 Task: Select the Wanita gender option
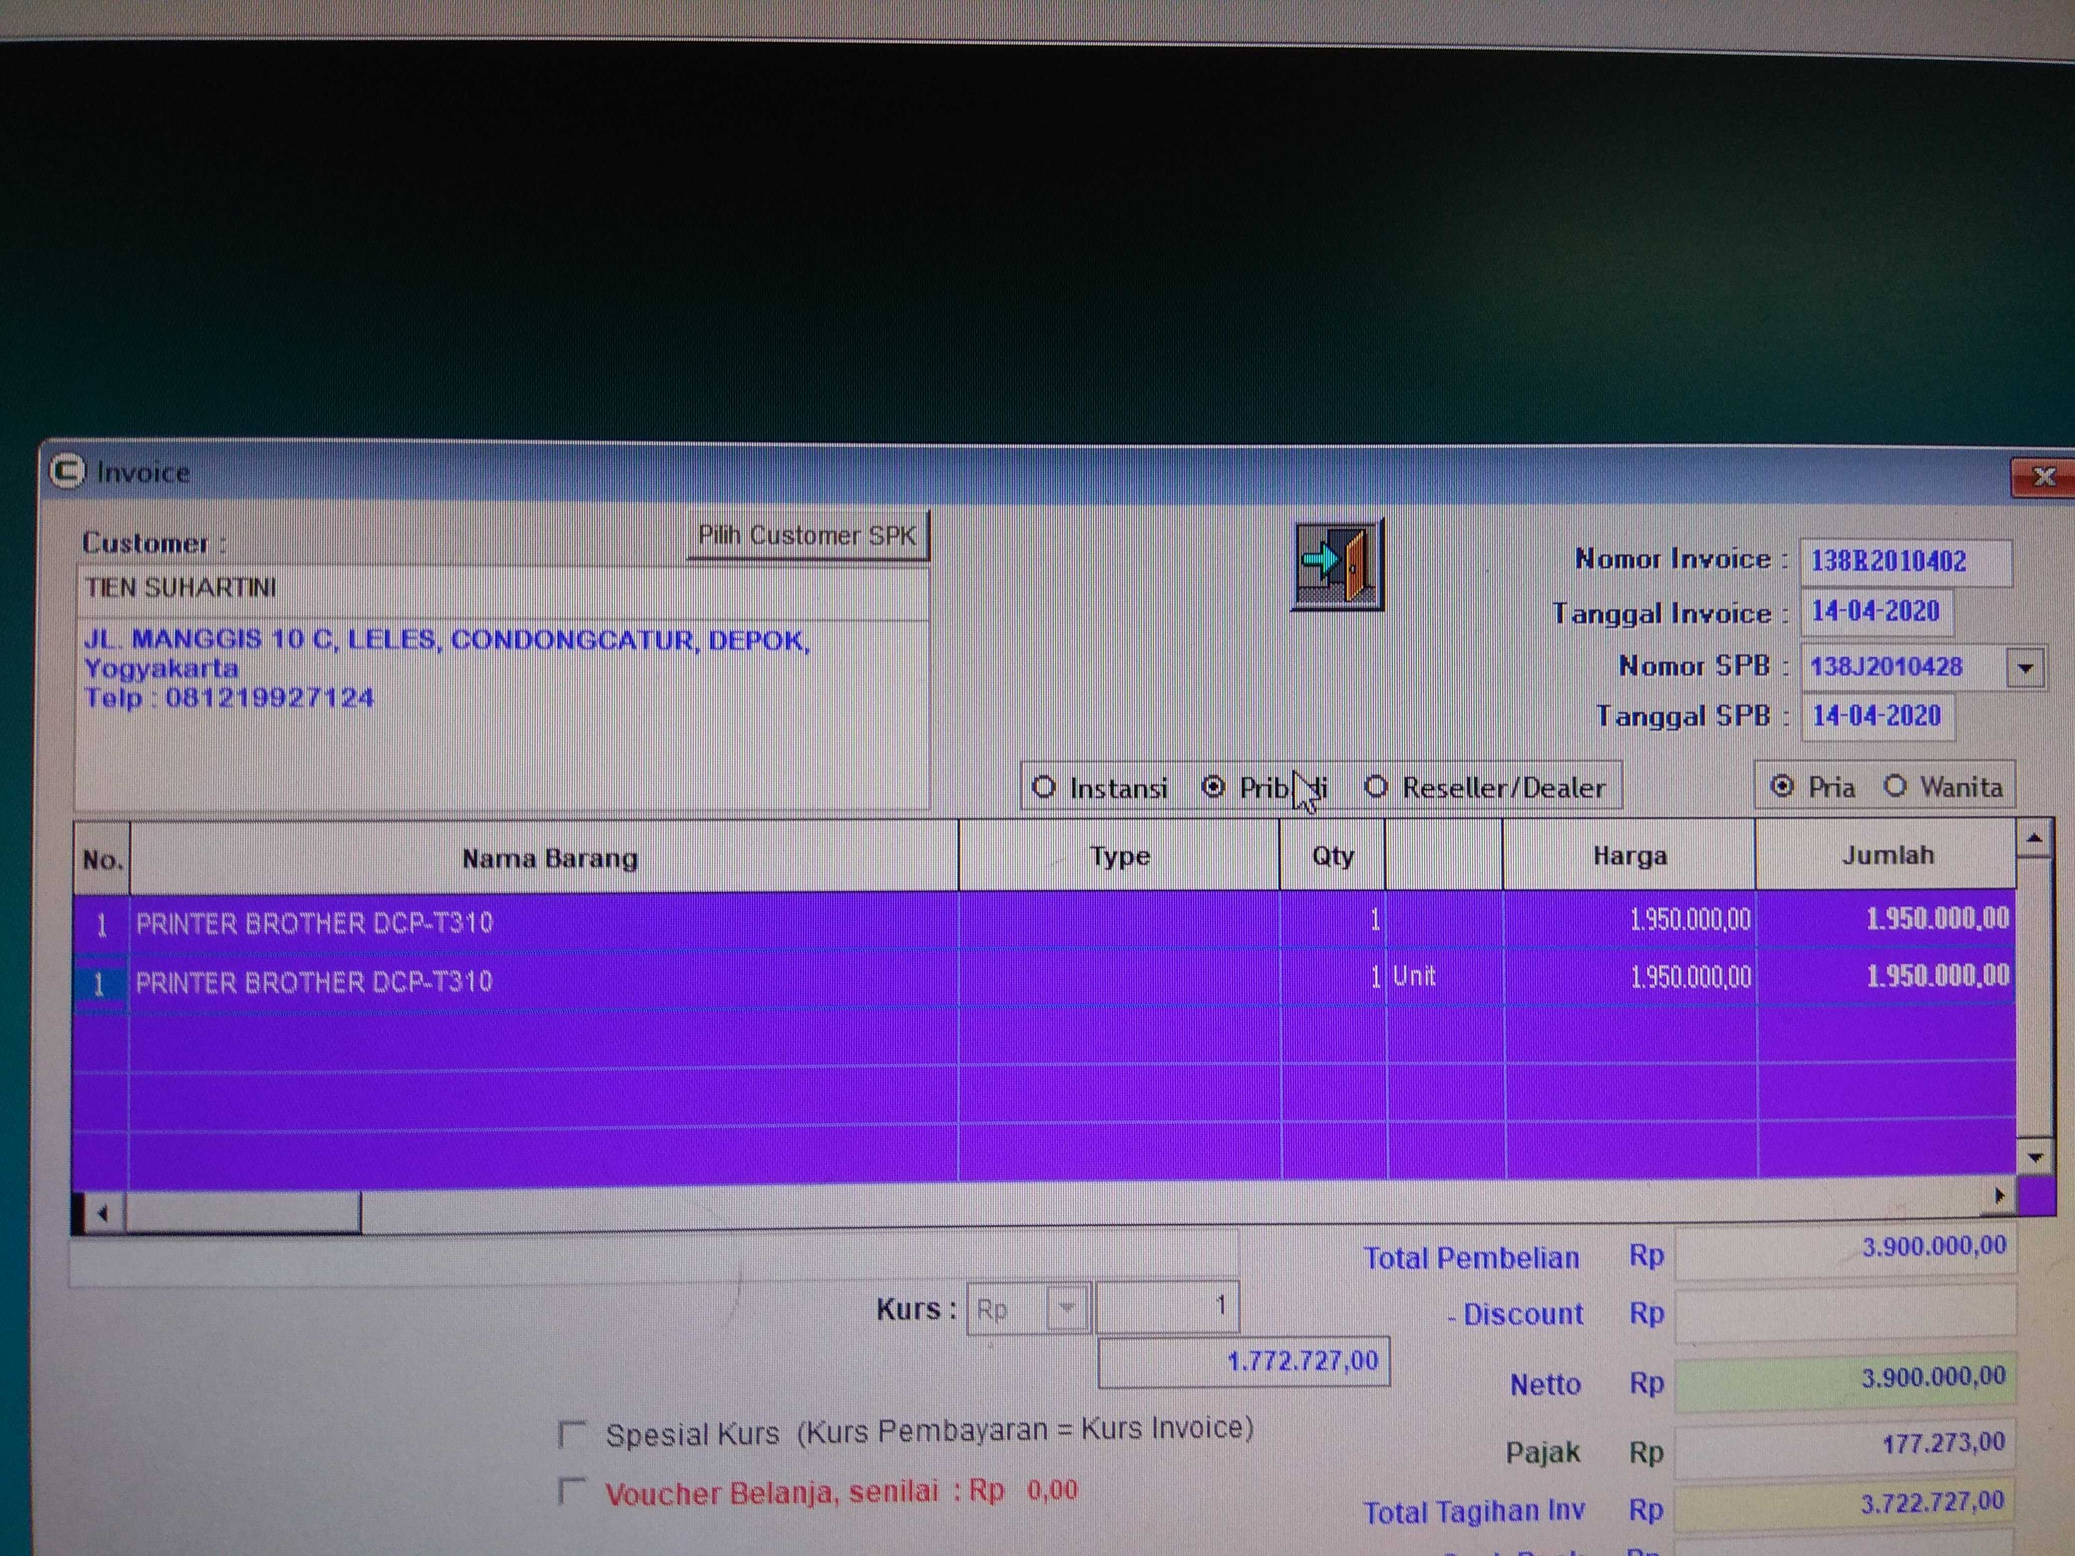pos(1895,786)
